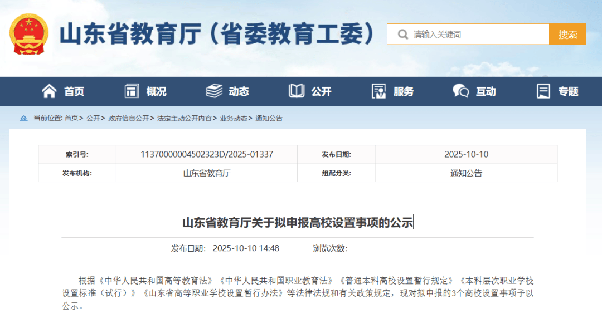Viewport: 602px width, 318px height.
Task: Click the 概况 building icon
Action: (132, 91)
